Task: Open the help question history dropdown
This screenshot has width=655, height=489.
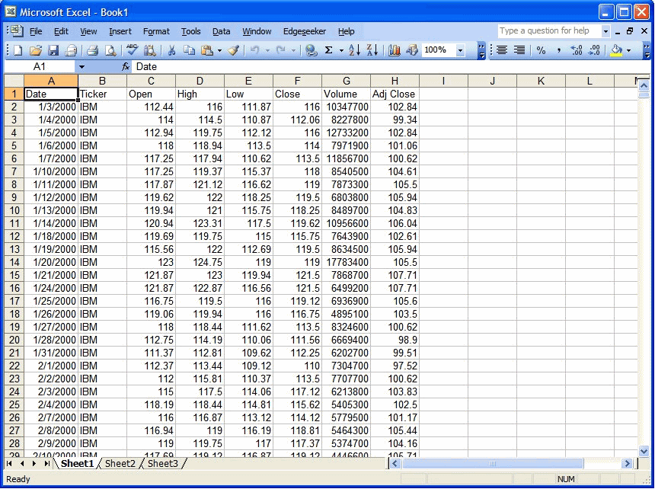Action: click(605, 31)
